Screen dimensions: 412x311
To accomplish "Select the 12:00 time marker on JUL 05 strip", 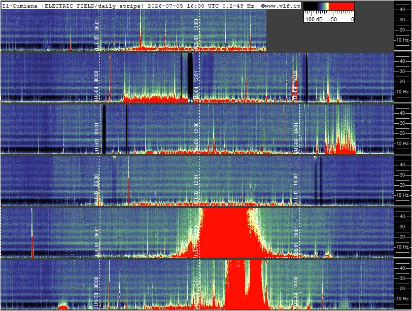I will pyautogui.click(x=196, y=25).
